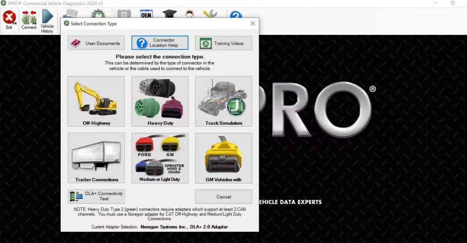Click the NOTE about Heavy Duty Type 2 connectors
This screenshot has width=467, height=243.
pyautogui.click(x=160, y=214)
